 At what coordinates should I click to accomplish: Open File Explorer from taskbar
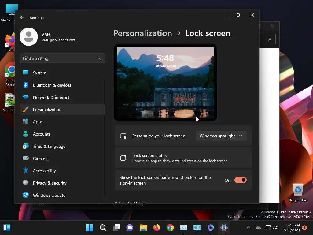[x=143, y=228]
